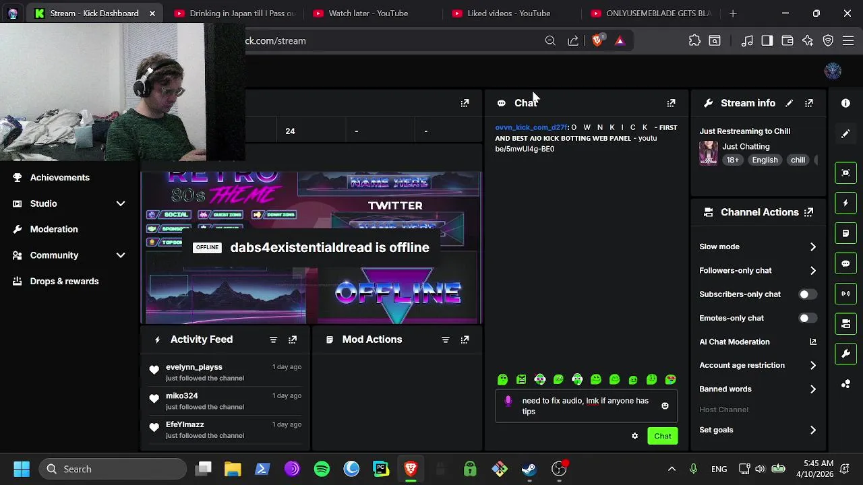This screenshot has height=485, width=863.
Task: Expand the Community sidebar section
Action: click(x=121, y=255)
